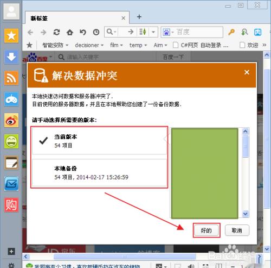Switch to the 新标签 tab
271x268 pixels.
(x=77, y=18)
